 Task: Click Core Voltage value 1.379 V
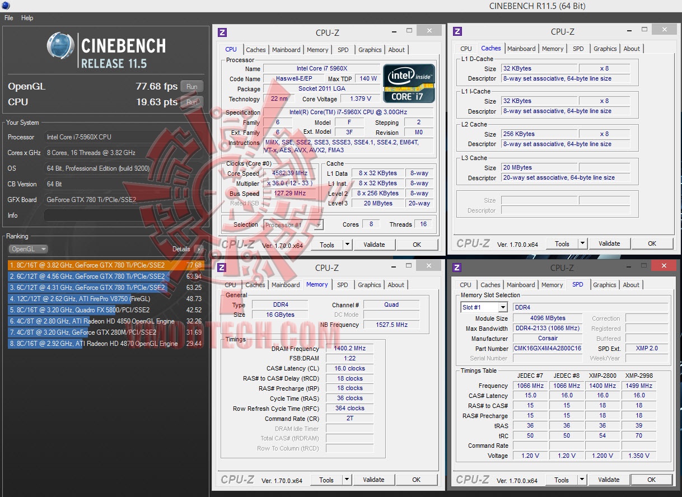tap(360, 99)
